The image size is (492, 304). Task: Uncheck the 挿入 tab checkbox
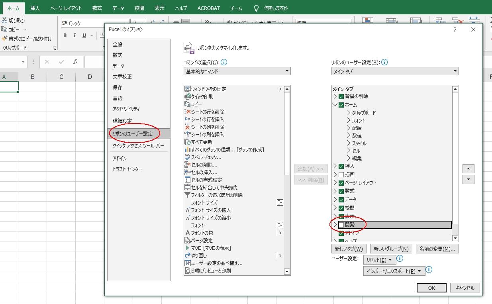tap(341, 166)
